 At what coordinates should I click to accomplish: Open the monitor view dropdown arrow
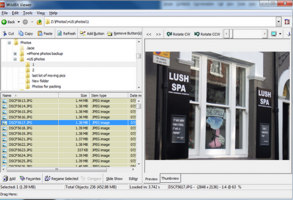tap(280, 34)
